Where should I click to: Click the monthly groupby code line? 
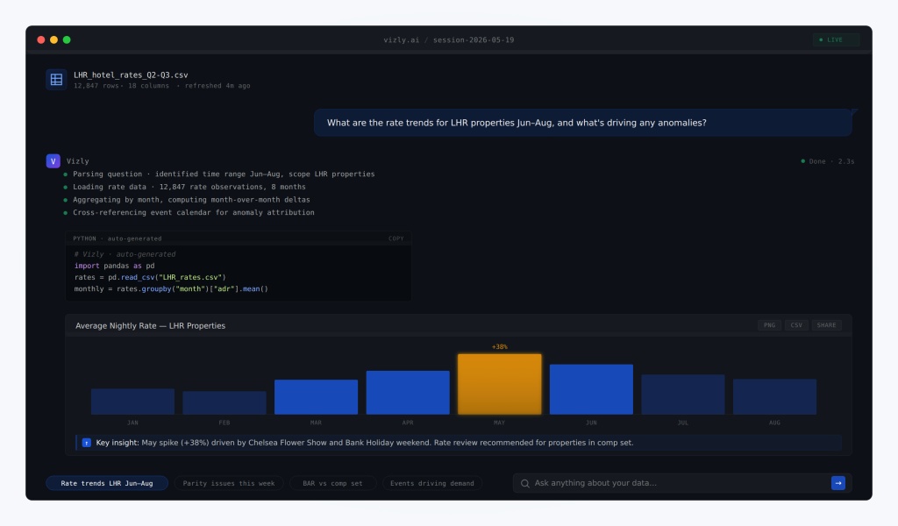click(171, 288)
